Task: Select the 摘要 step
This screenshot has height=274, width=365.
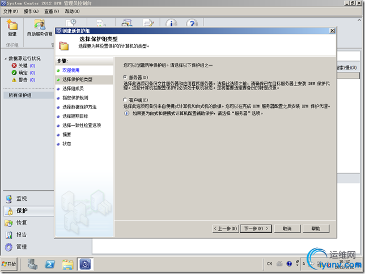Action: click(x=66, y=135)
